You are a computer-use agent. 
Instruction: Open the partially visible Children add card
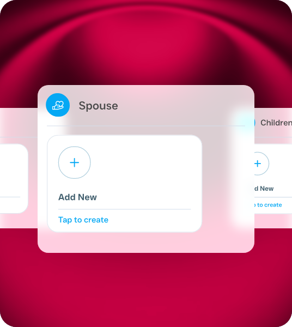pyautogui.click(x=273, y=179)
